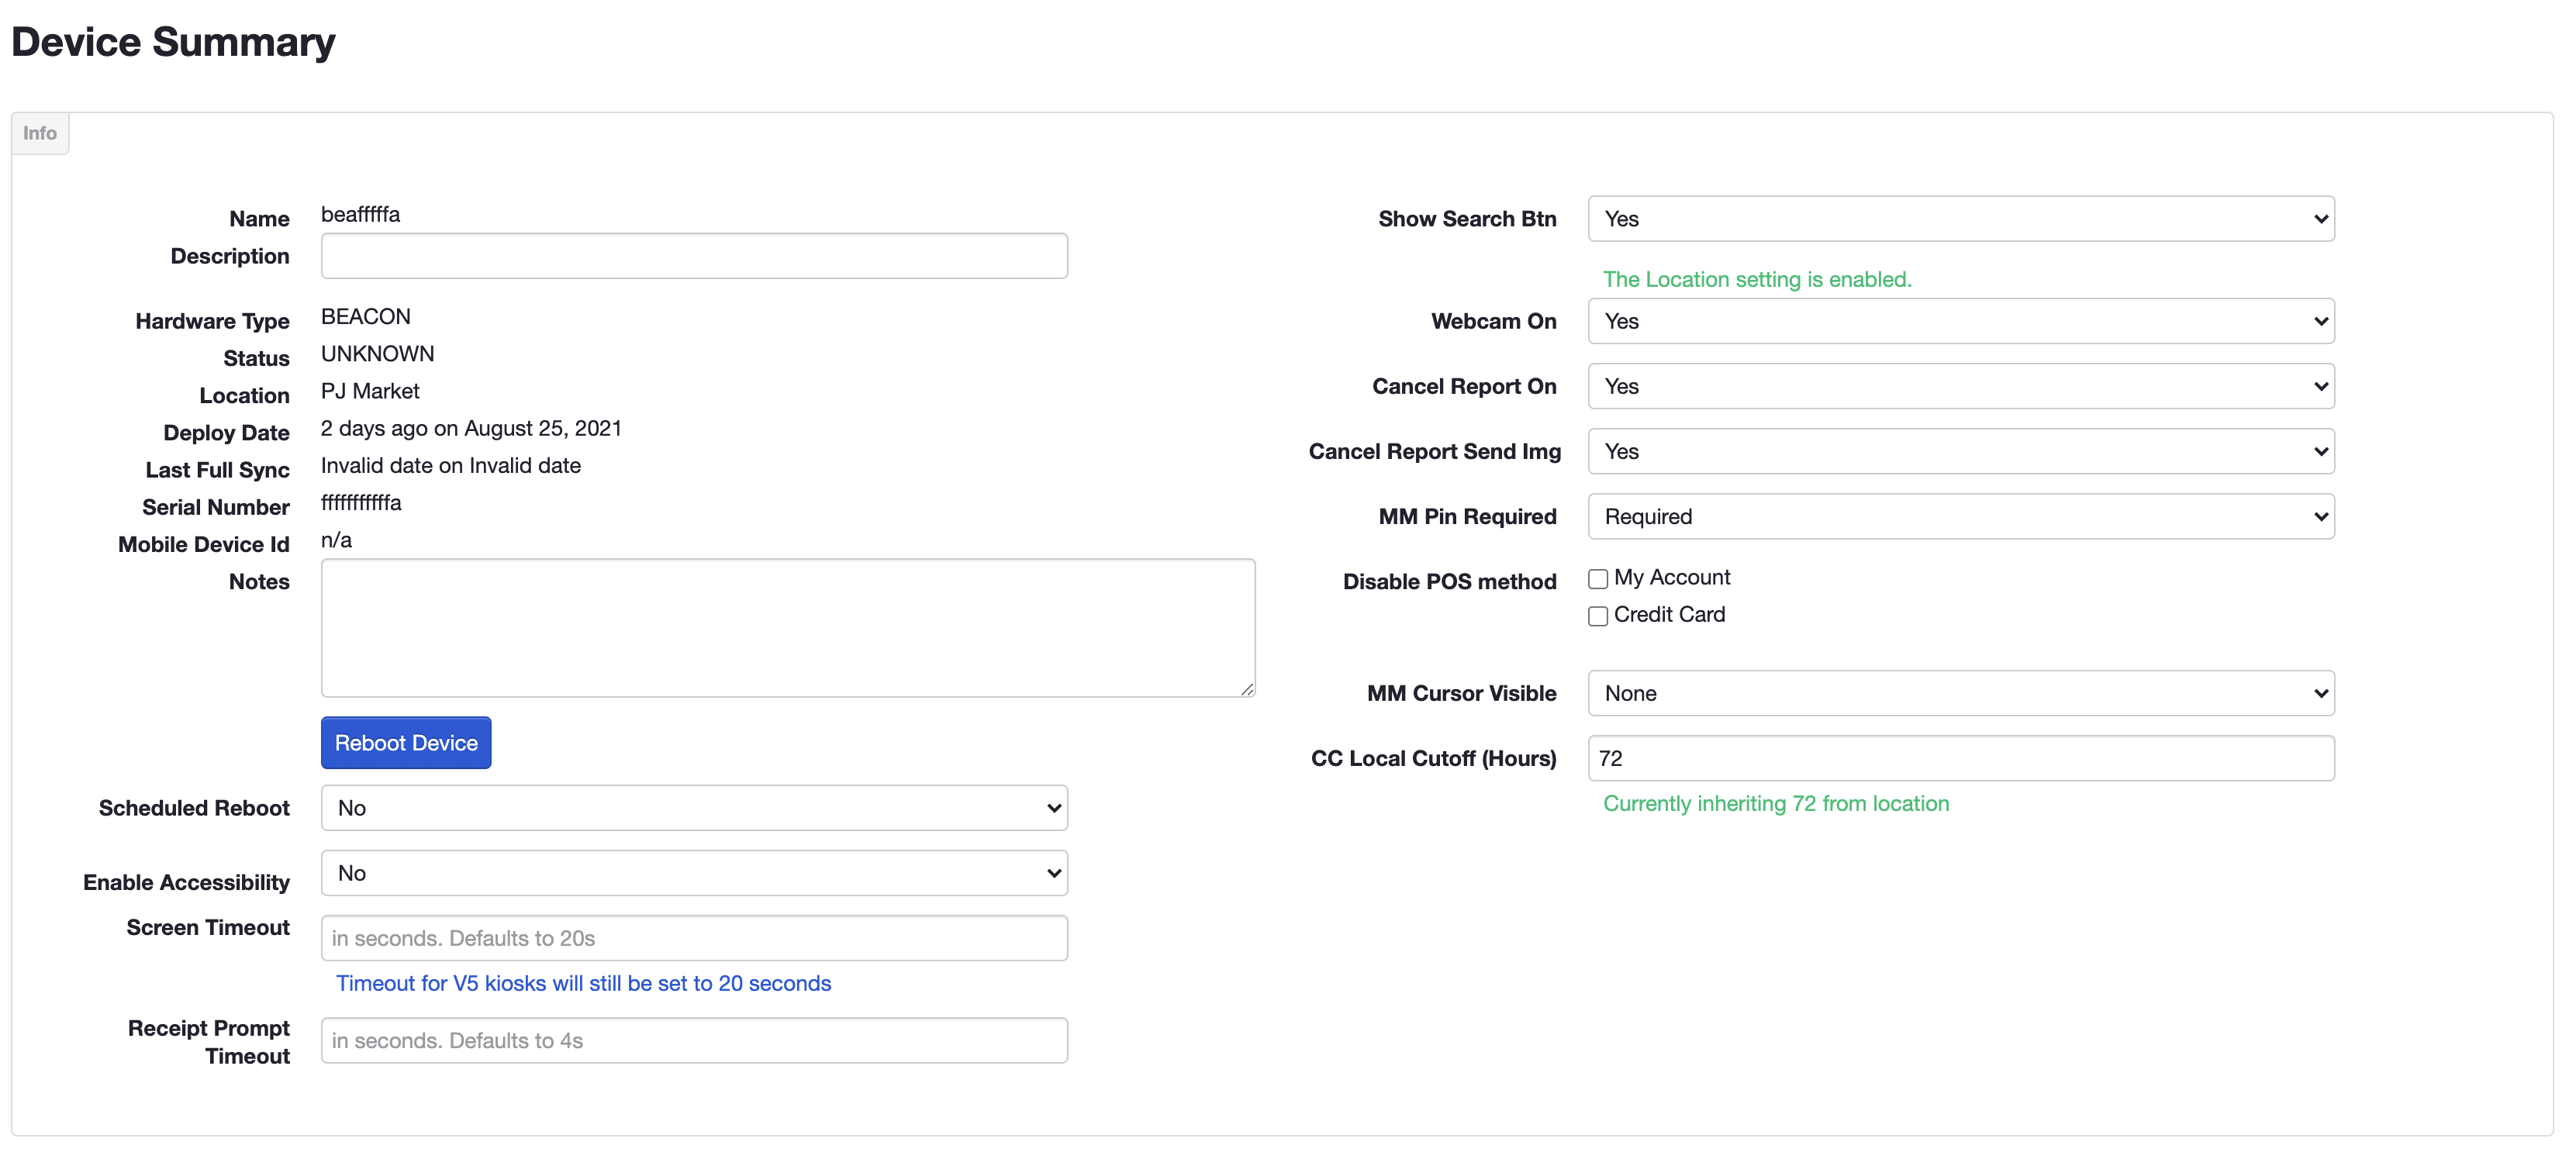The height and width of the screenshot is (1166, 2576).
Task: Expand the MM Pin Required dropdown
Action: pyautogui.click(x=1960, y=516)
